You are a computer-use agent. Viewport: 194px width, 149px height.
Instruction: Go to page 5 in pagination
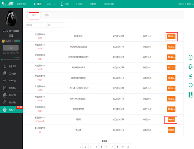pos(101,147)
